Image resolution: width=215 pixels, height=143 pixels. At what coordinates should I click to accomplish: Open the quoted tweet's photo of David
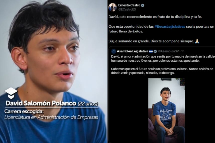tap(166, 111)
